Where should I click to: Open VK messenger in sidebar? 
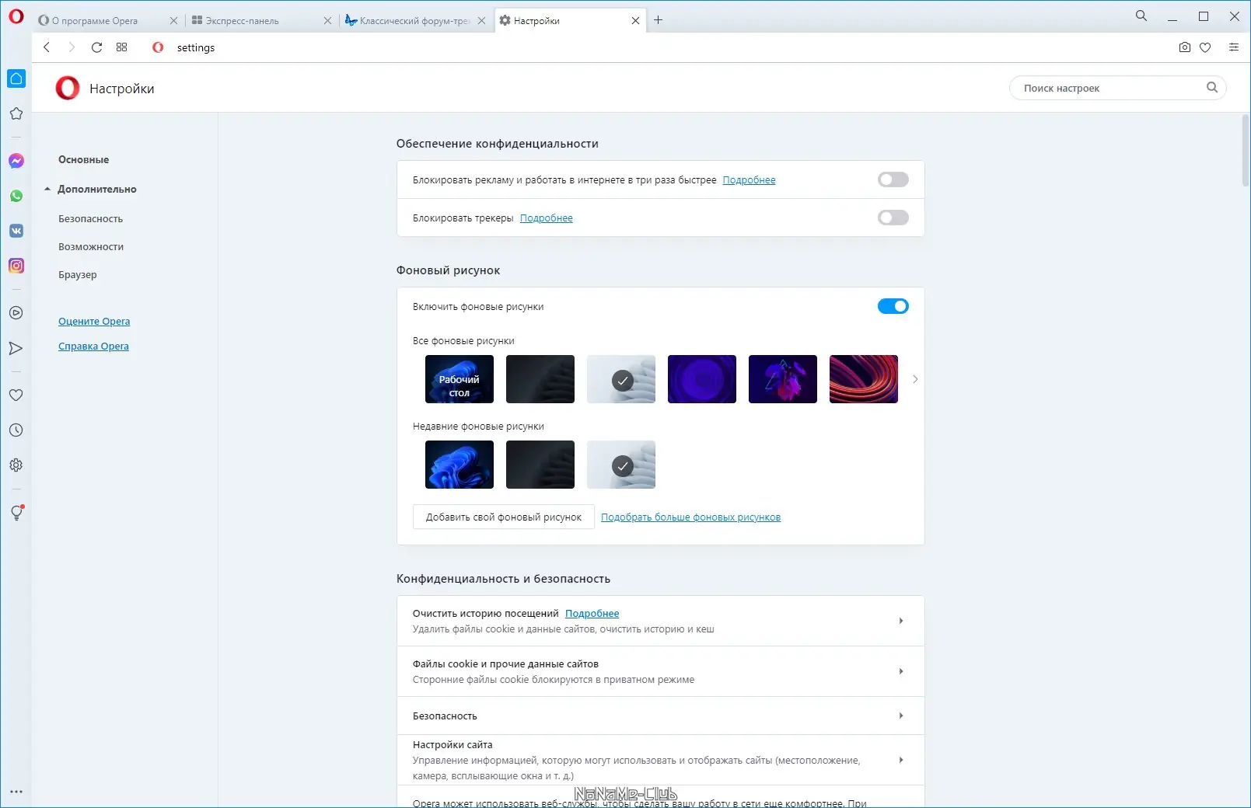(16, 231)
